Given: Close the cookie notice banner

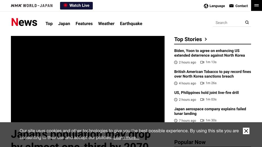Looking at the screenshot, I should tap(246, 131).
